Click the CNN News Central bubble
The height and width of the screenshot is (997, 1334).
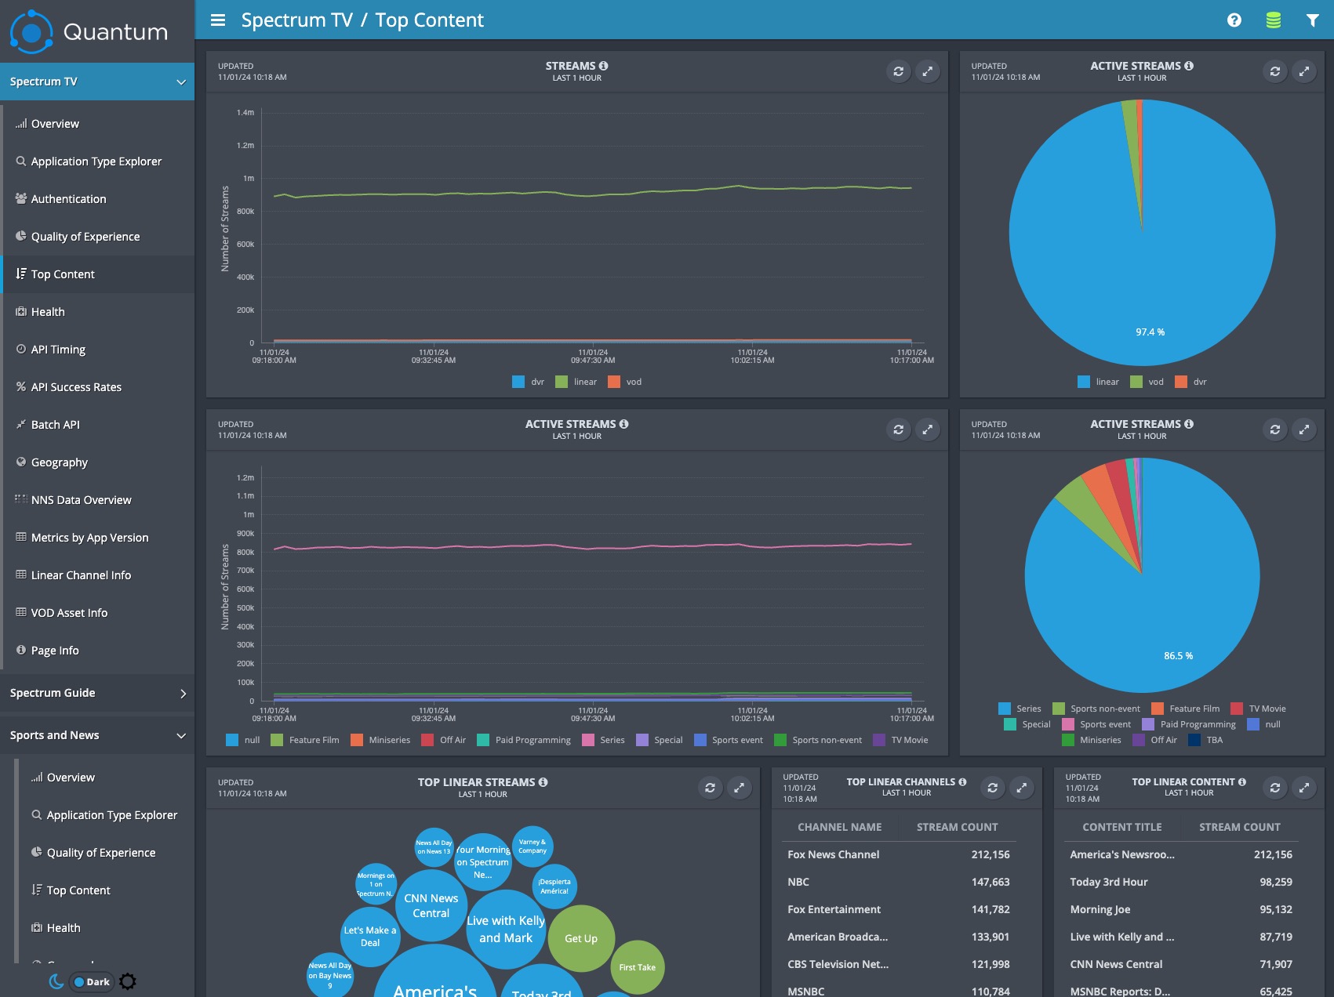[431, 906]
